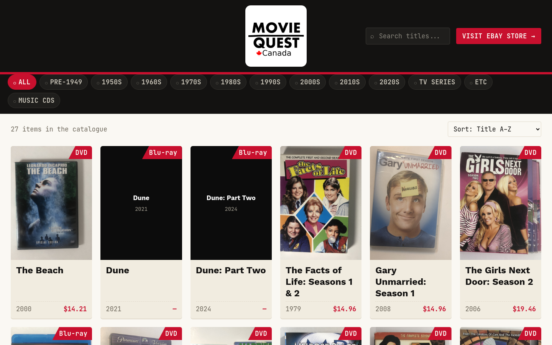Image resolution: width=552 pixels, height=345 pixels.
Task: Click The Facts of Life: Seasons 1 & 2 title
Action: tap(319, 282)
